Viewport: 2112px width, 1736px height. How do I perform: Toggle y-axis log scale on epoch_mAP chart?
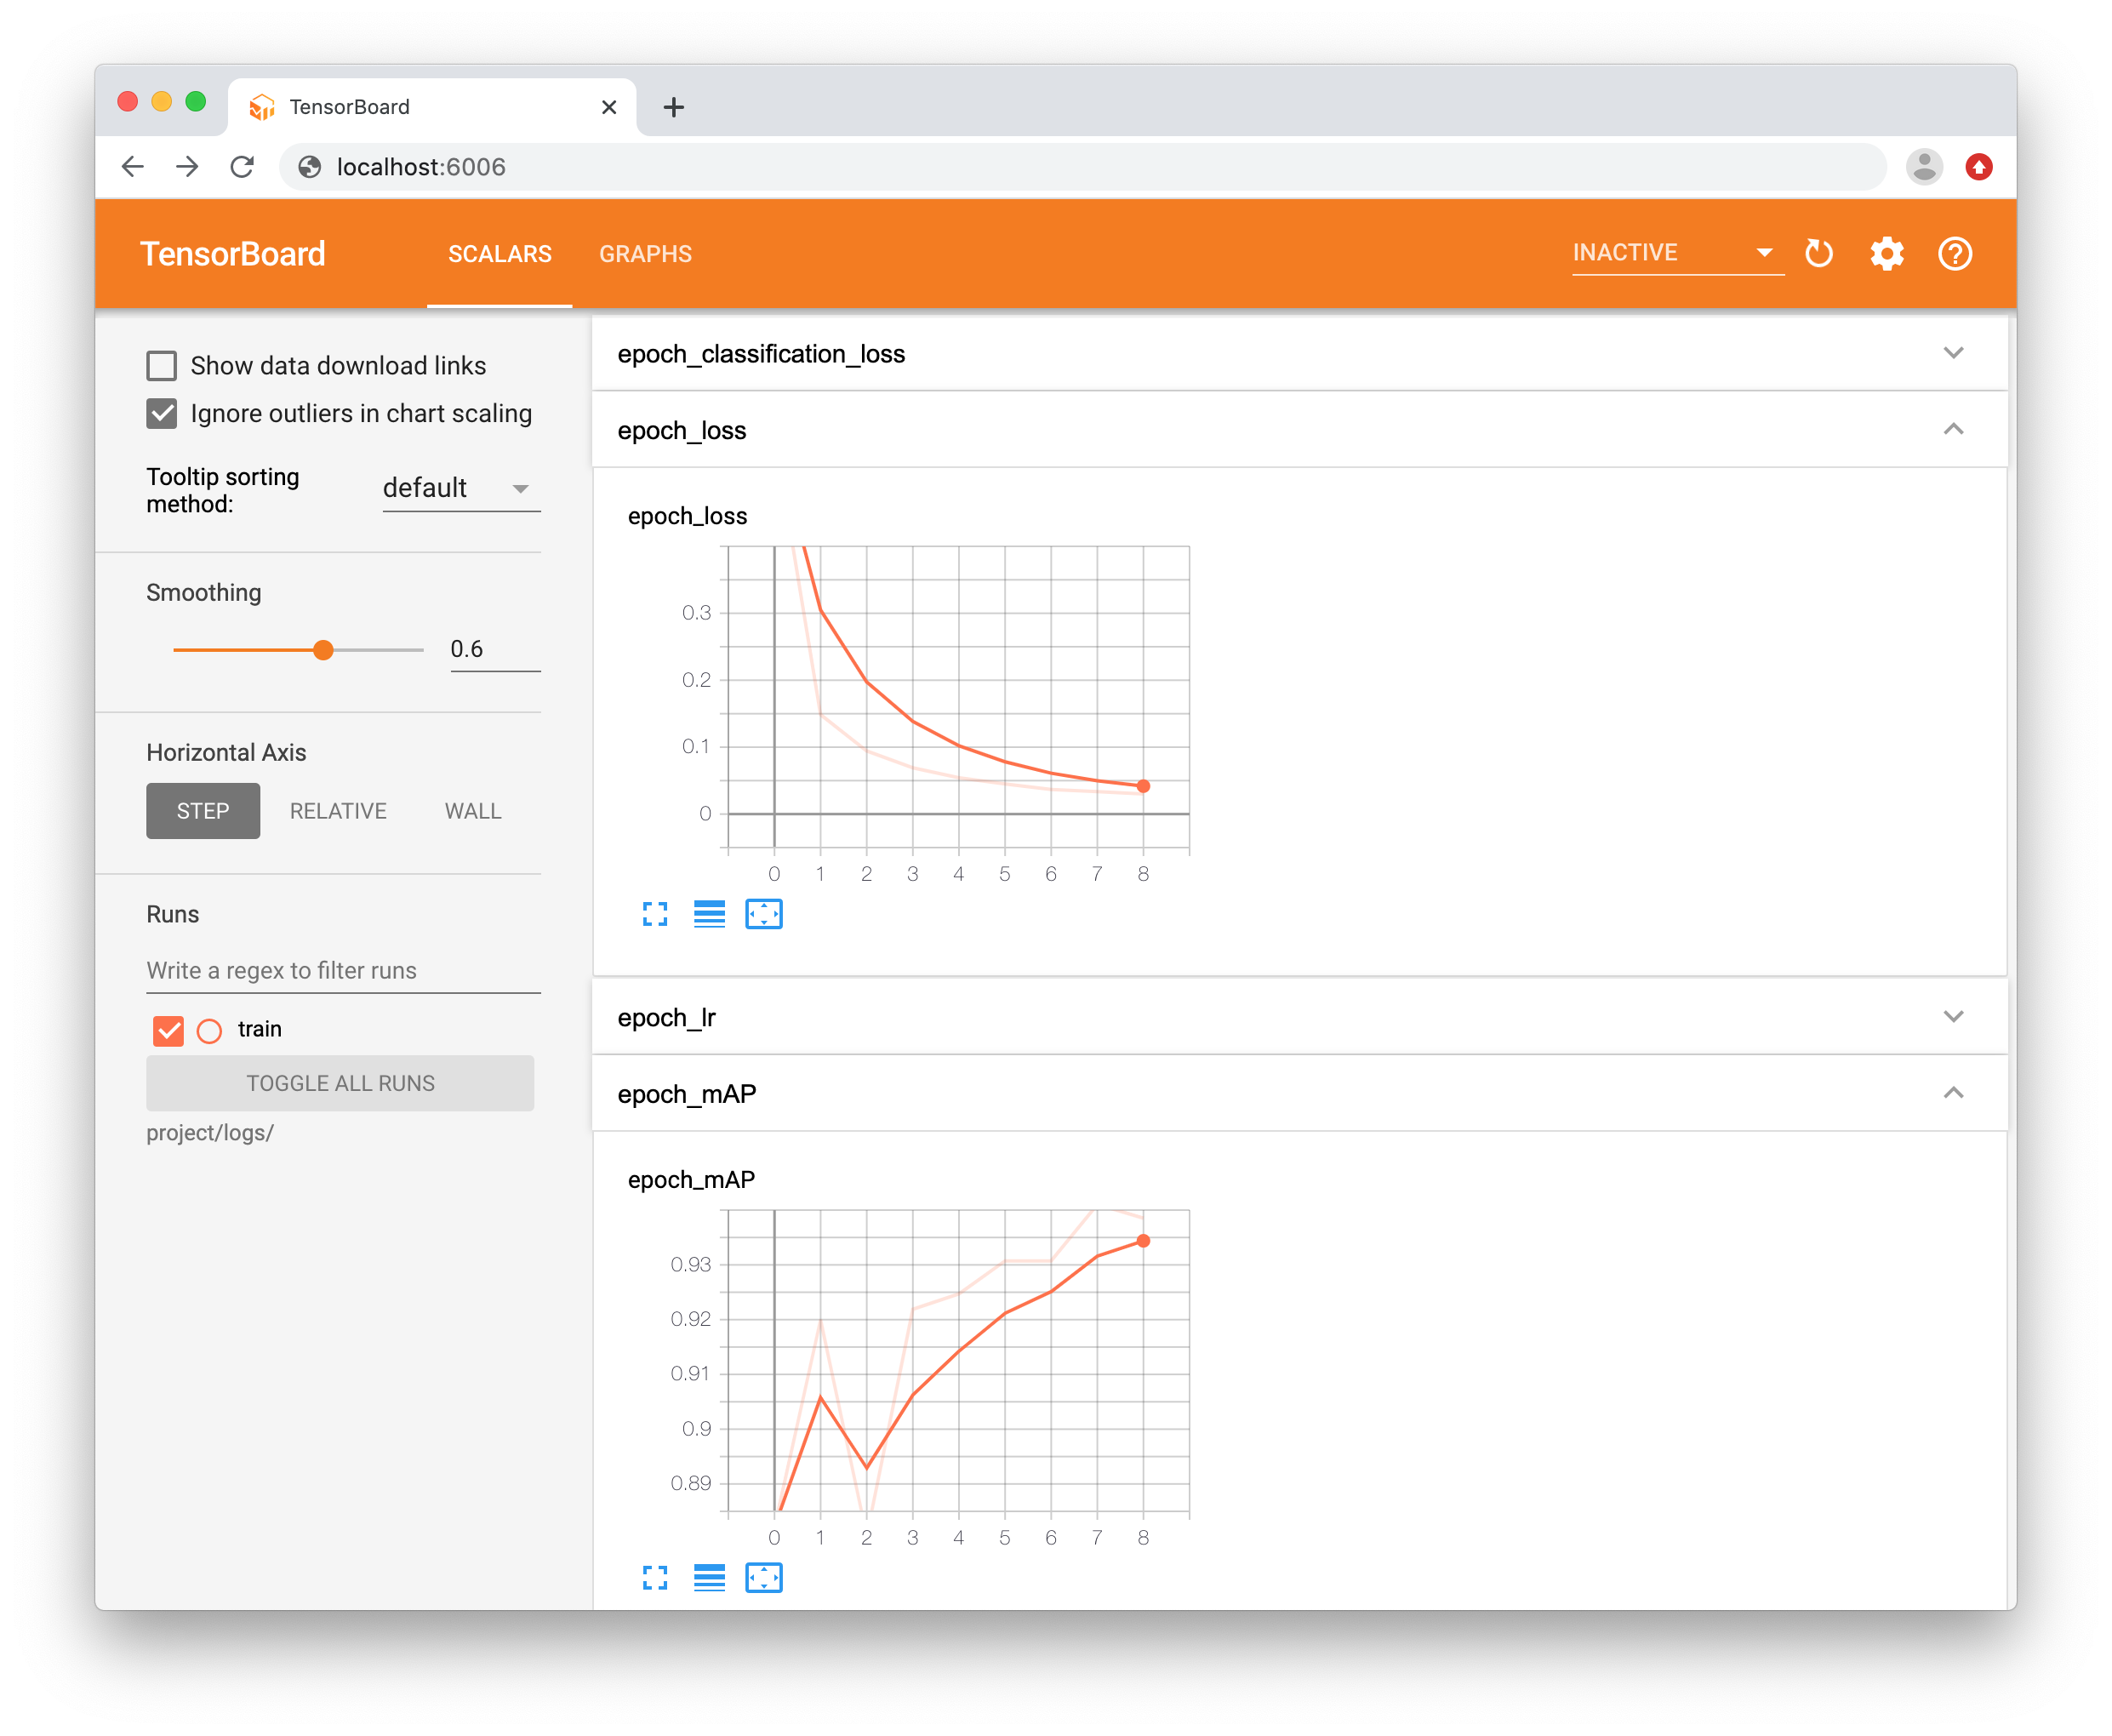pyautogui.click(x=709, y=1578)
